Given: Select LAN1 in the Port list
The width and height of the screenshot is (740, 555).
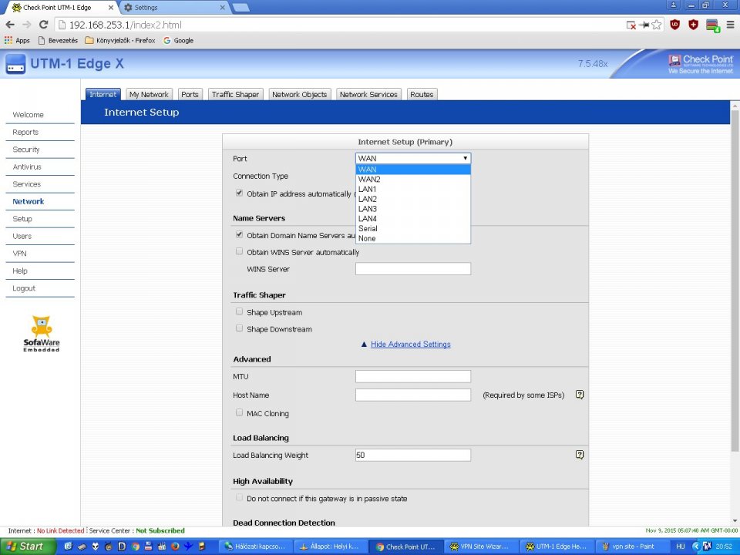Looking at the screenshot, I should click(413, 190).
